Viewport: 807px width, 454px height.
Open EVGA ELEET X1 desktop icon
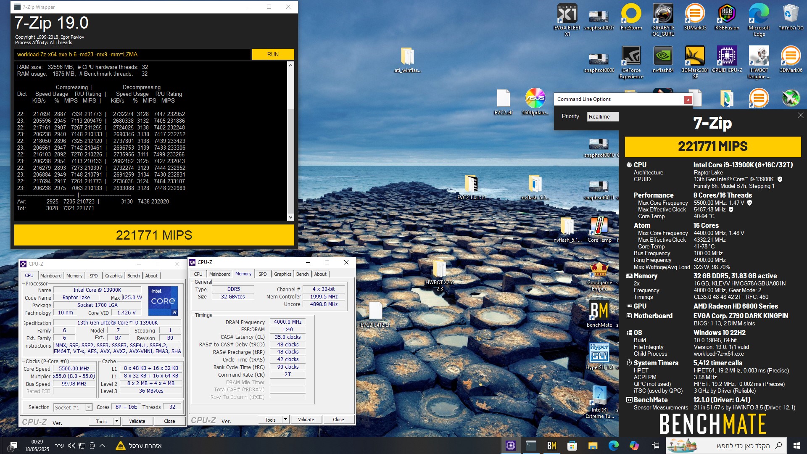[x=567, y=20]
